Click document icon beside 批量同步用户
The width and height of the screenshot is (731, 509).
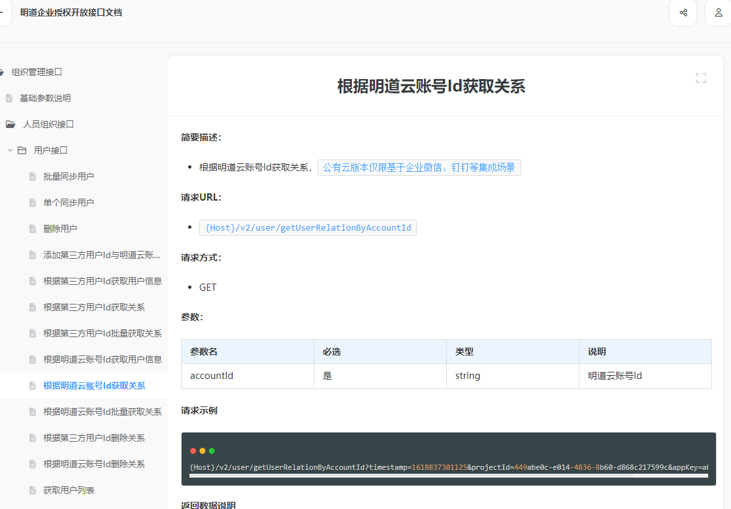click(x=32, y=176)
